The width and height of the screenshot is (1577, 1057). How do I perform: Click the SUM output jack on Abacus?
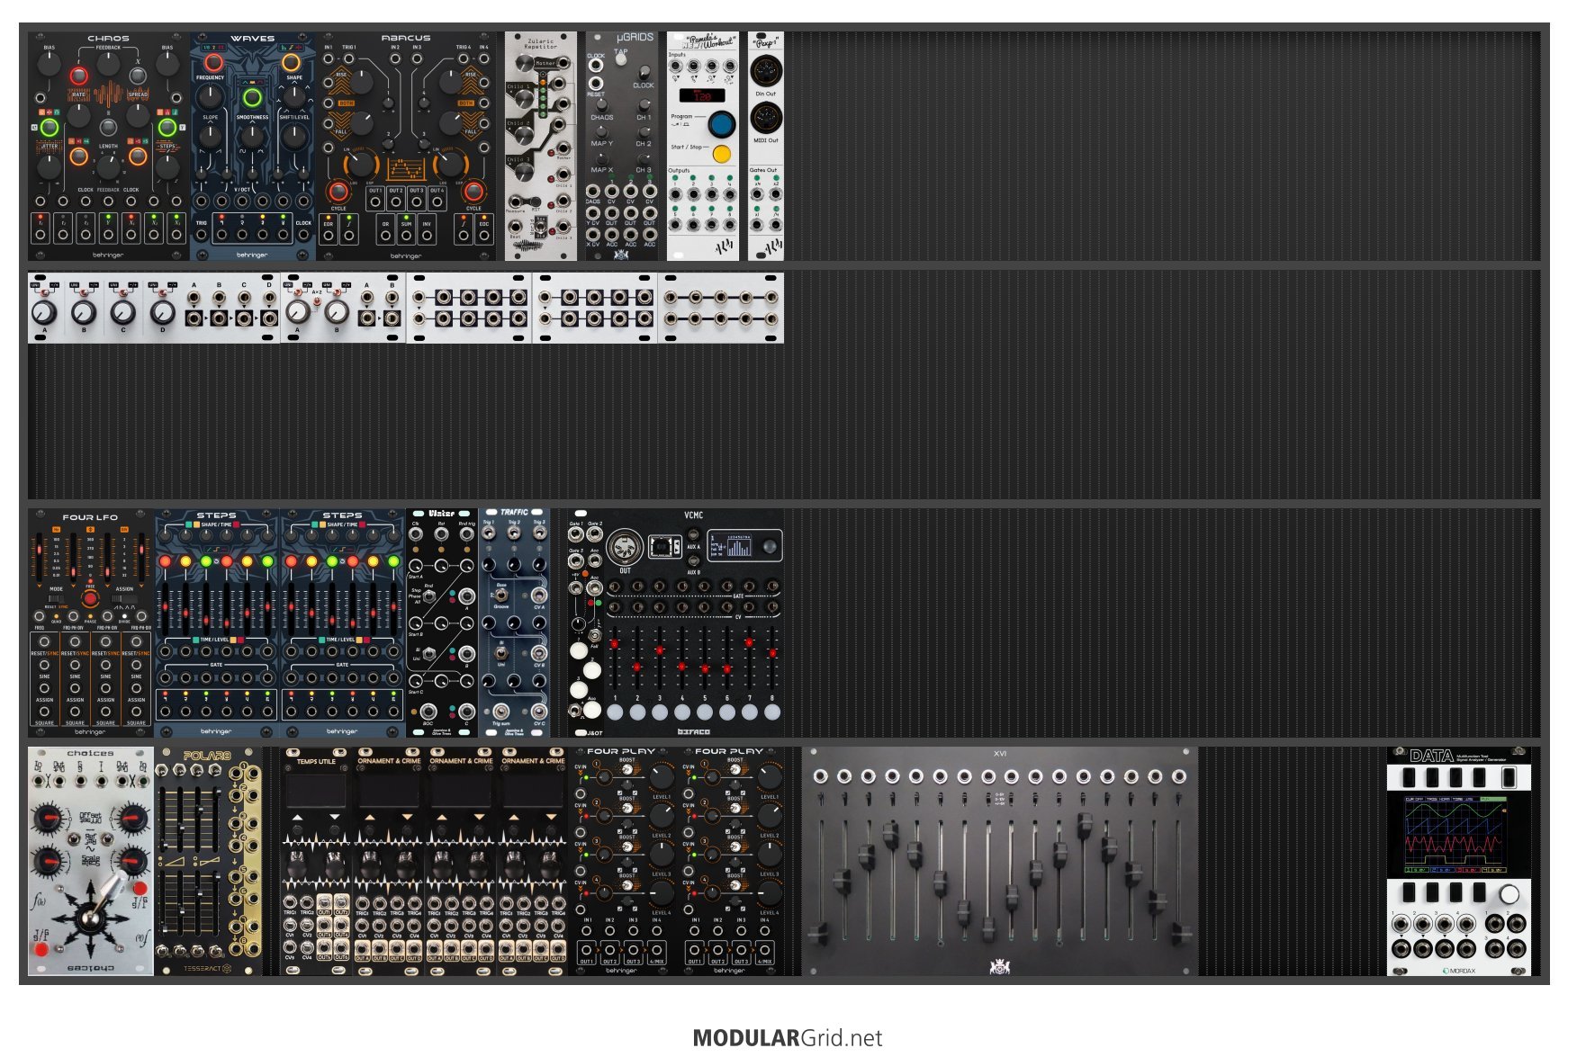(x=406, y=236)
